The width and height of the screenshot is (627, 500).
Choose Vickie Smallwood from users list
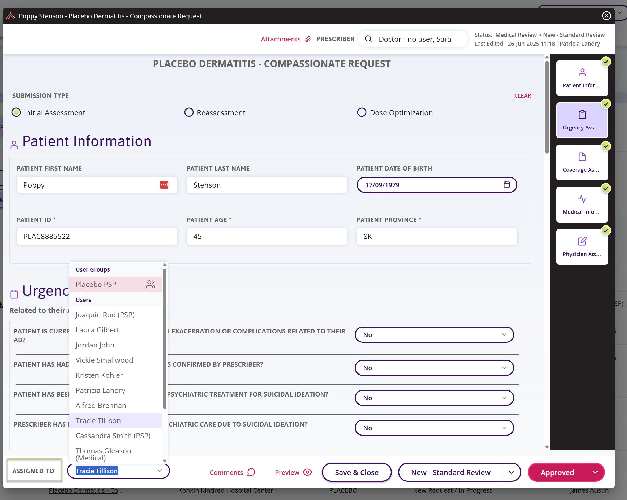(x=115, y=360)
